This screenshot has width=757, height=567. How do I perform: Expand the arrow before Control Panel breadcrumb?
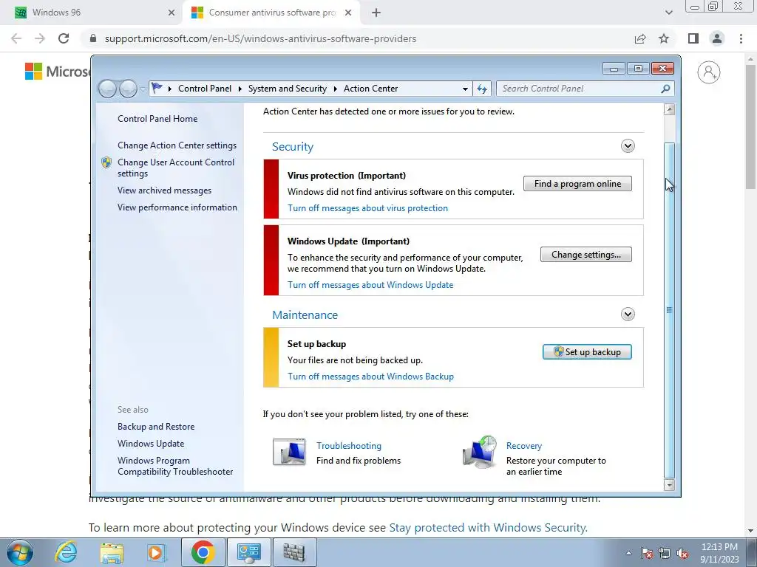tap(170, 89)
